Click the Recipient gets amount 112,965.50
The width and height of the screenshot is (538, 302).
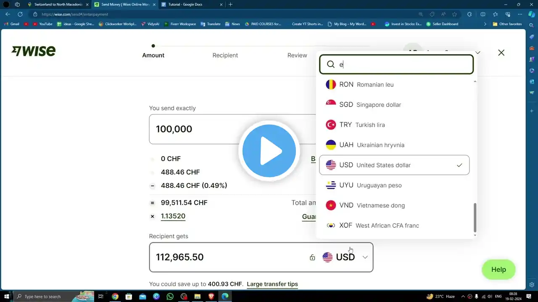tap(179, 257)
